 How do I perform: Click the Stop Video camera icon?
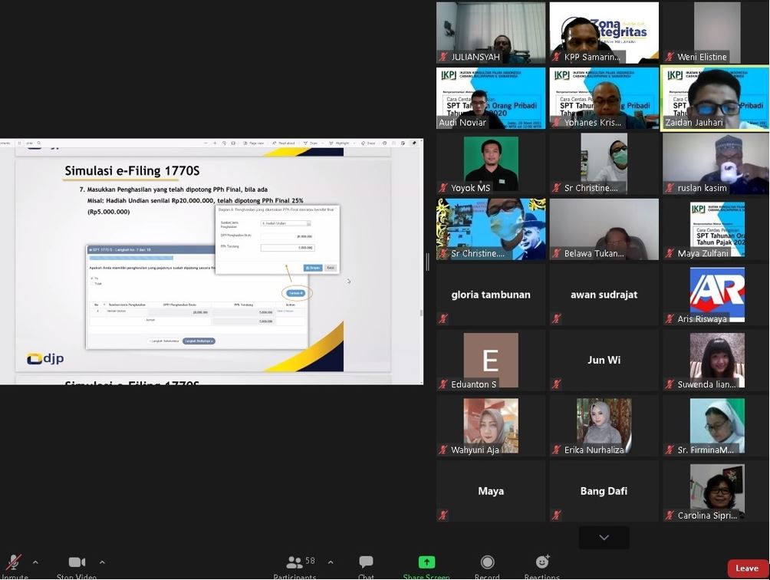coord(77,563)
